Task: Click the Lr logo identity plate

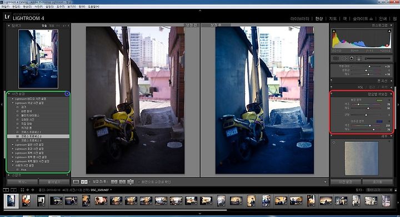Action: [x=7, y=17]
